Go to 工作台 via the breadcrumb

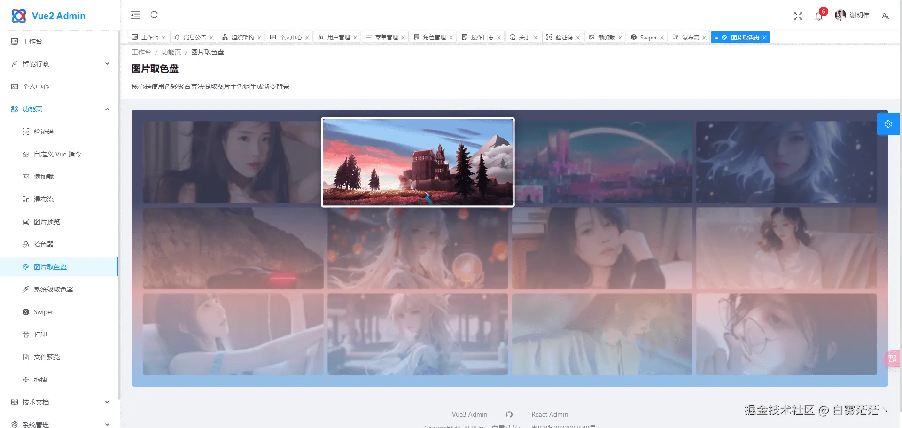click(141, 52)
